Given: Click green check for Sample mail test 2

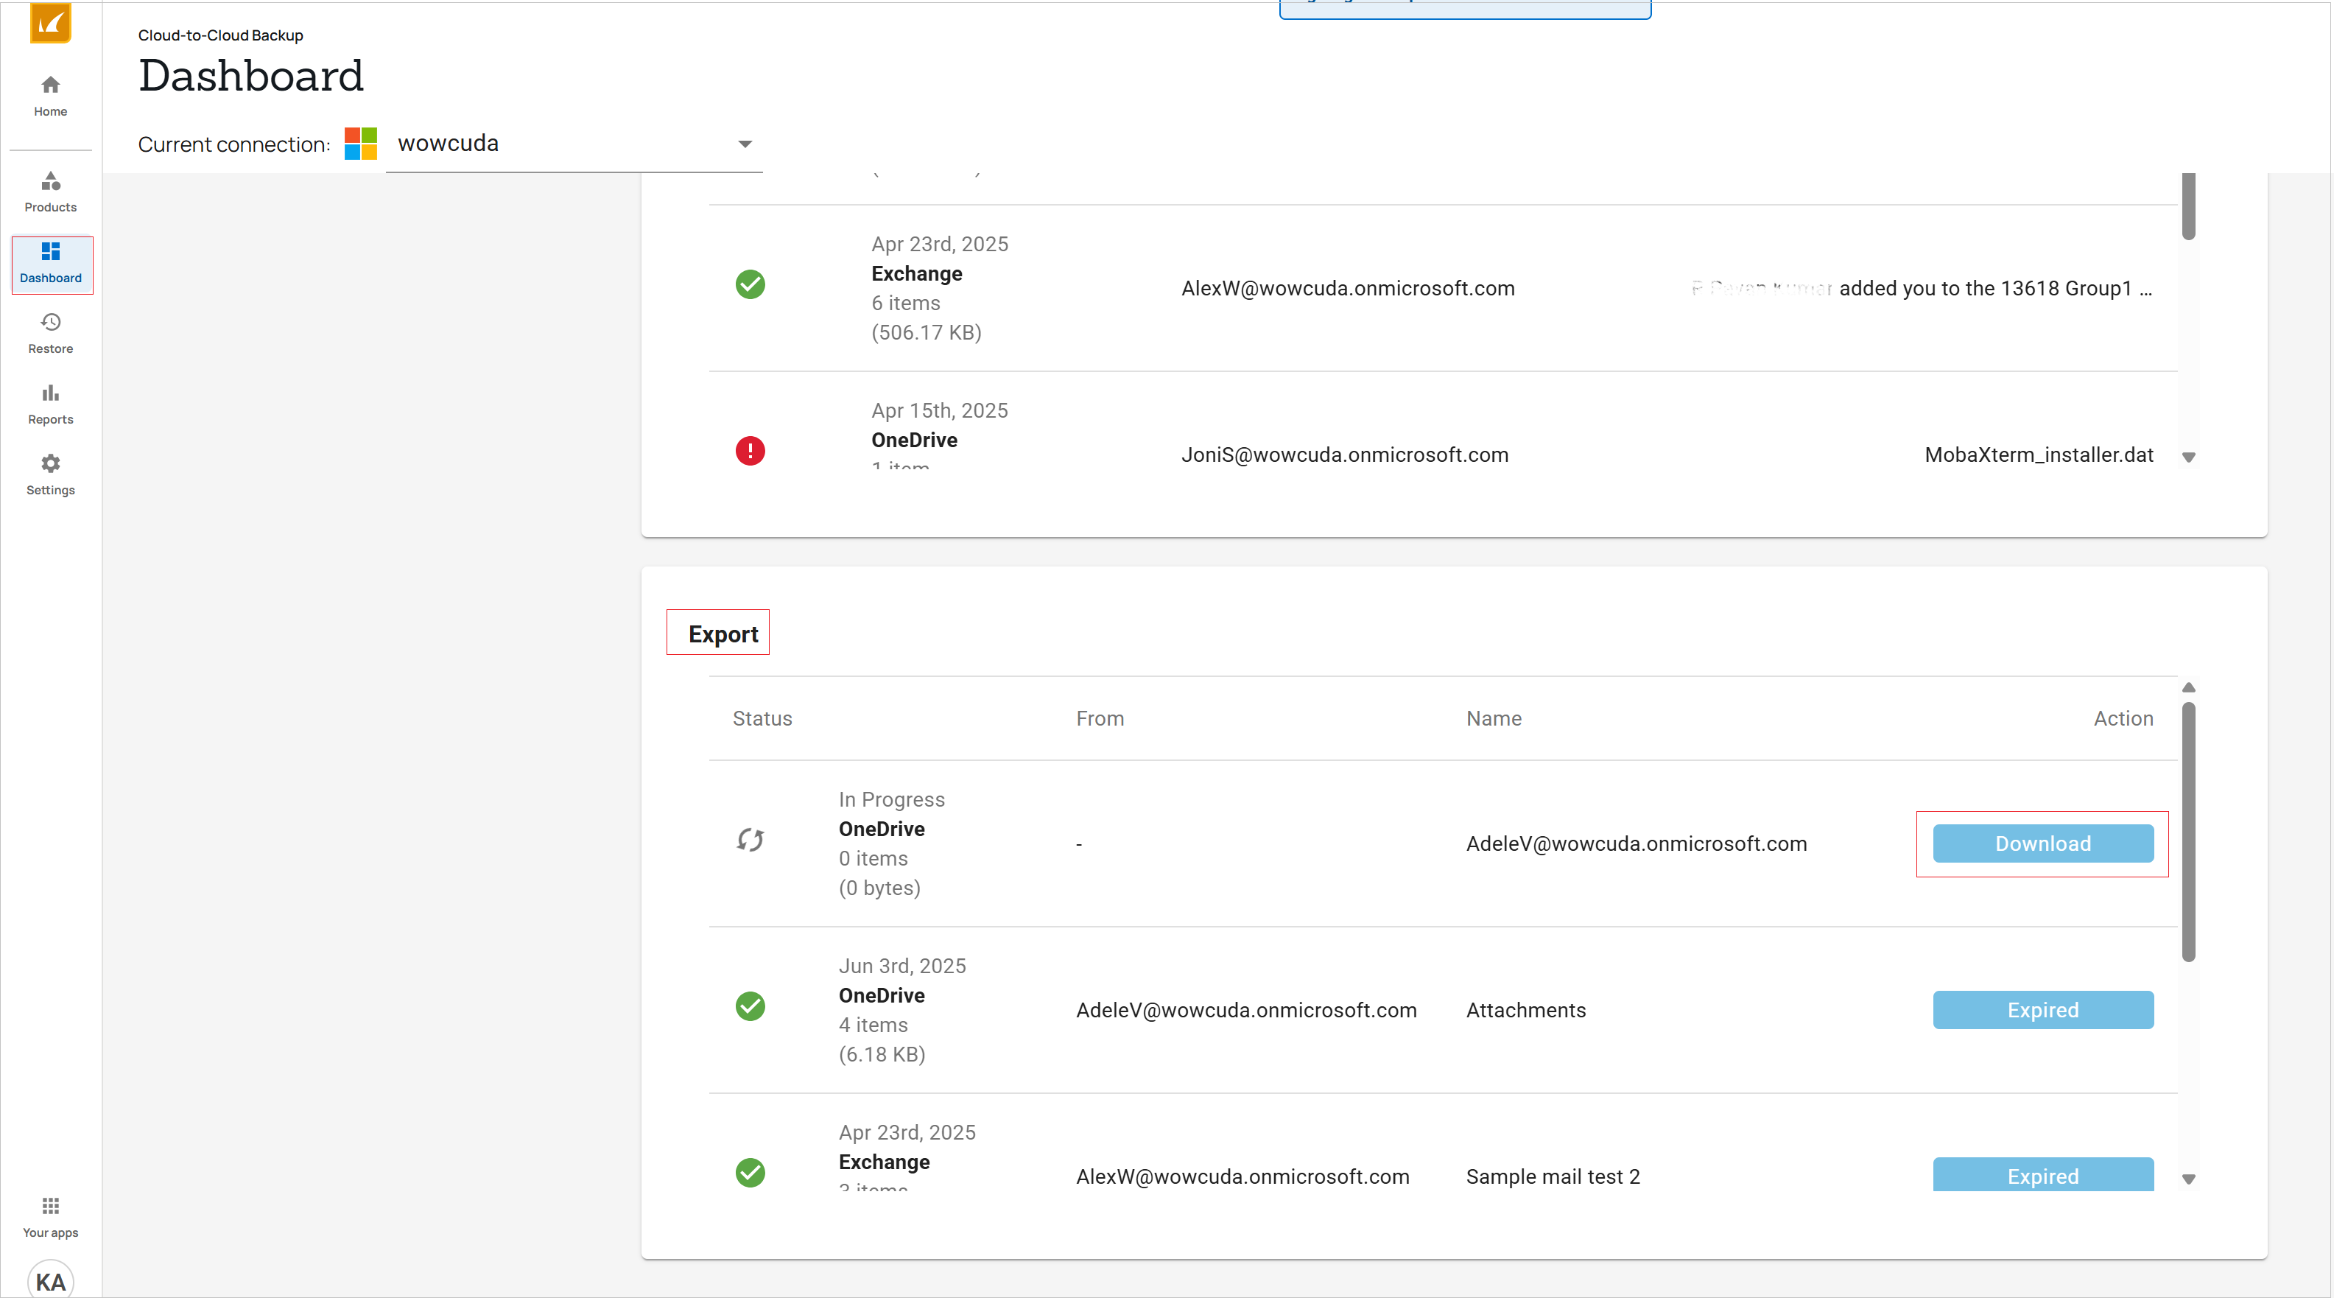Looking at the screenshot, I should (x=751, y=1173).
